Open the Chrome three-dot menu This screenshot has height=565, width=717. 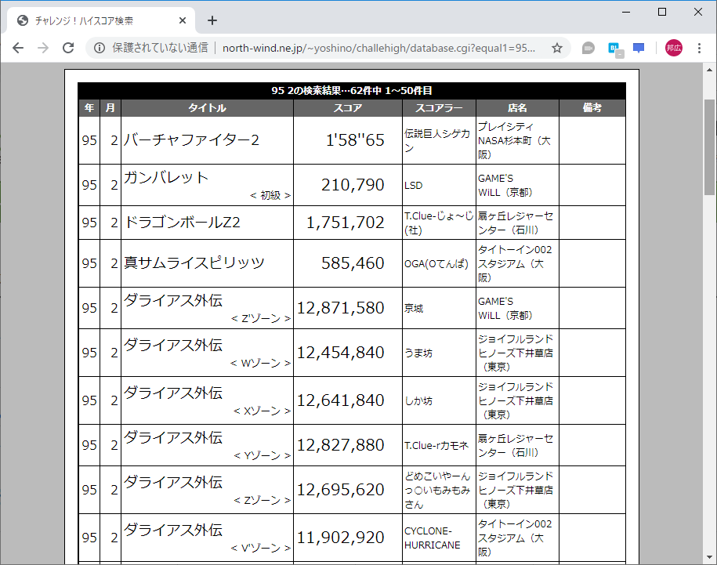pyautogui.click(x=700, y=48)
